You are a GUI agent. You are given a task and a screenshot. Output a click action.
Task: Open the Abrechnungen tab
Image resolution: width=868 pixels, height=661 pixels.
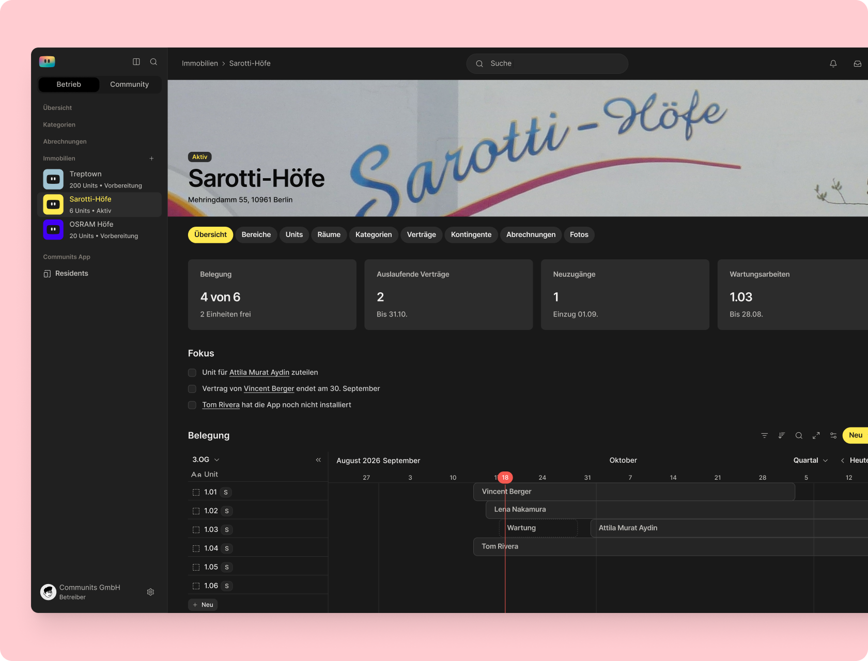531,234
